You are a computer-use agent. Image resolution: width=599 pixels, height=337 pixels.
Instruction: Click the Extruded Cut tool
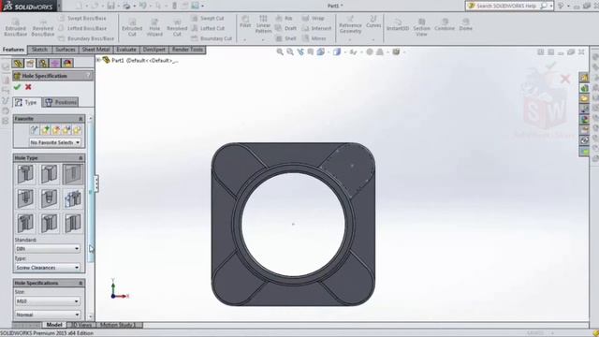click(x=132, y=27)
